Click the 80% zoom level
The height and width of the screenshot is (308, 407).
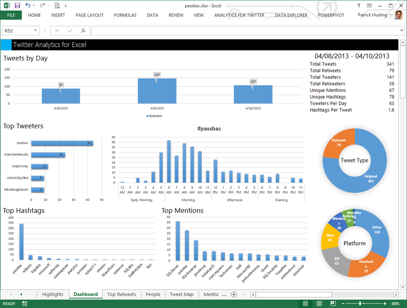click(395, 304)
